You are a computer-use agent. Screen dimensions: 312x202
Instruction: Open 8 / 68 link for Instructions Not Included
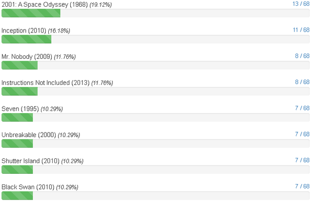coord(302,82)
